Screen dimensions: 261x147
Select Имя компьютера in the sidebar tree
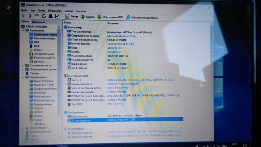point(45,38)
